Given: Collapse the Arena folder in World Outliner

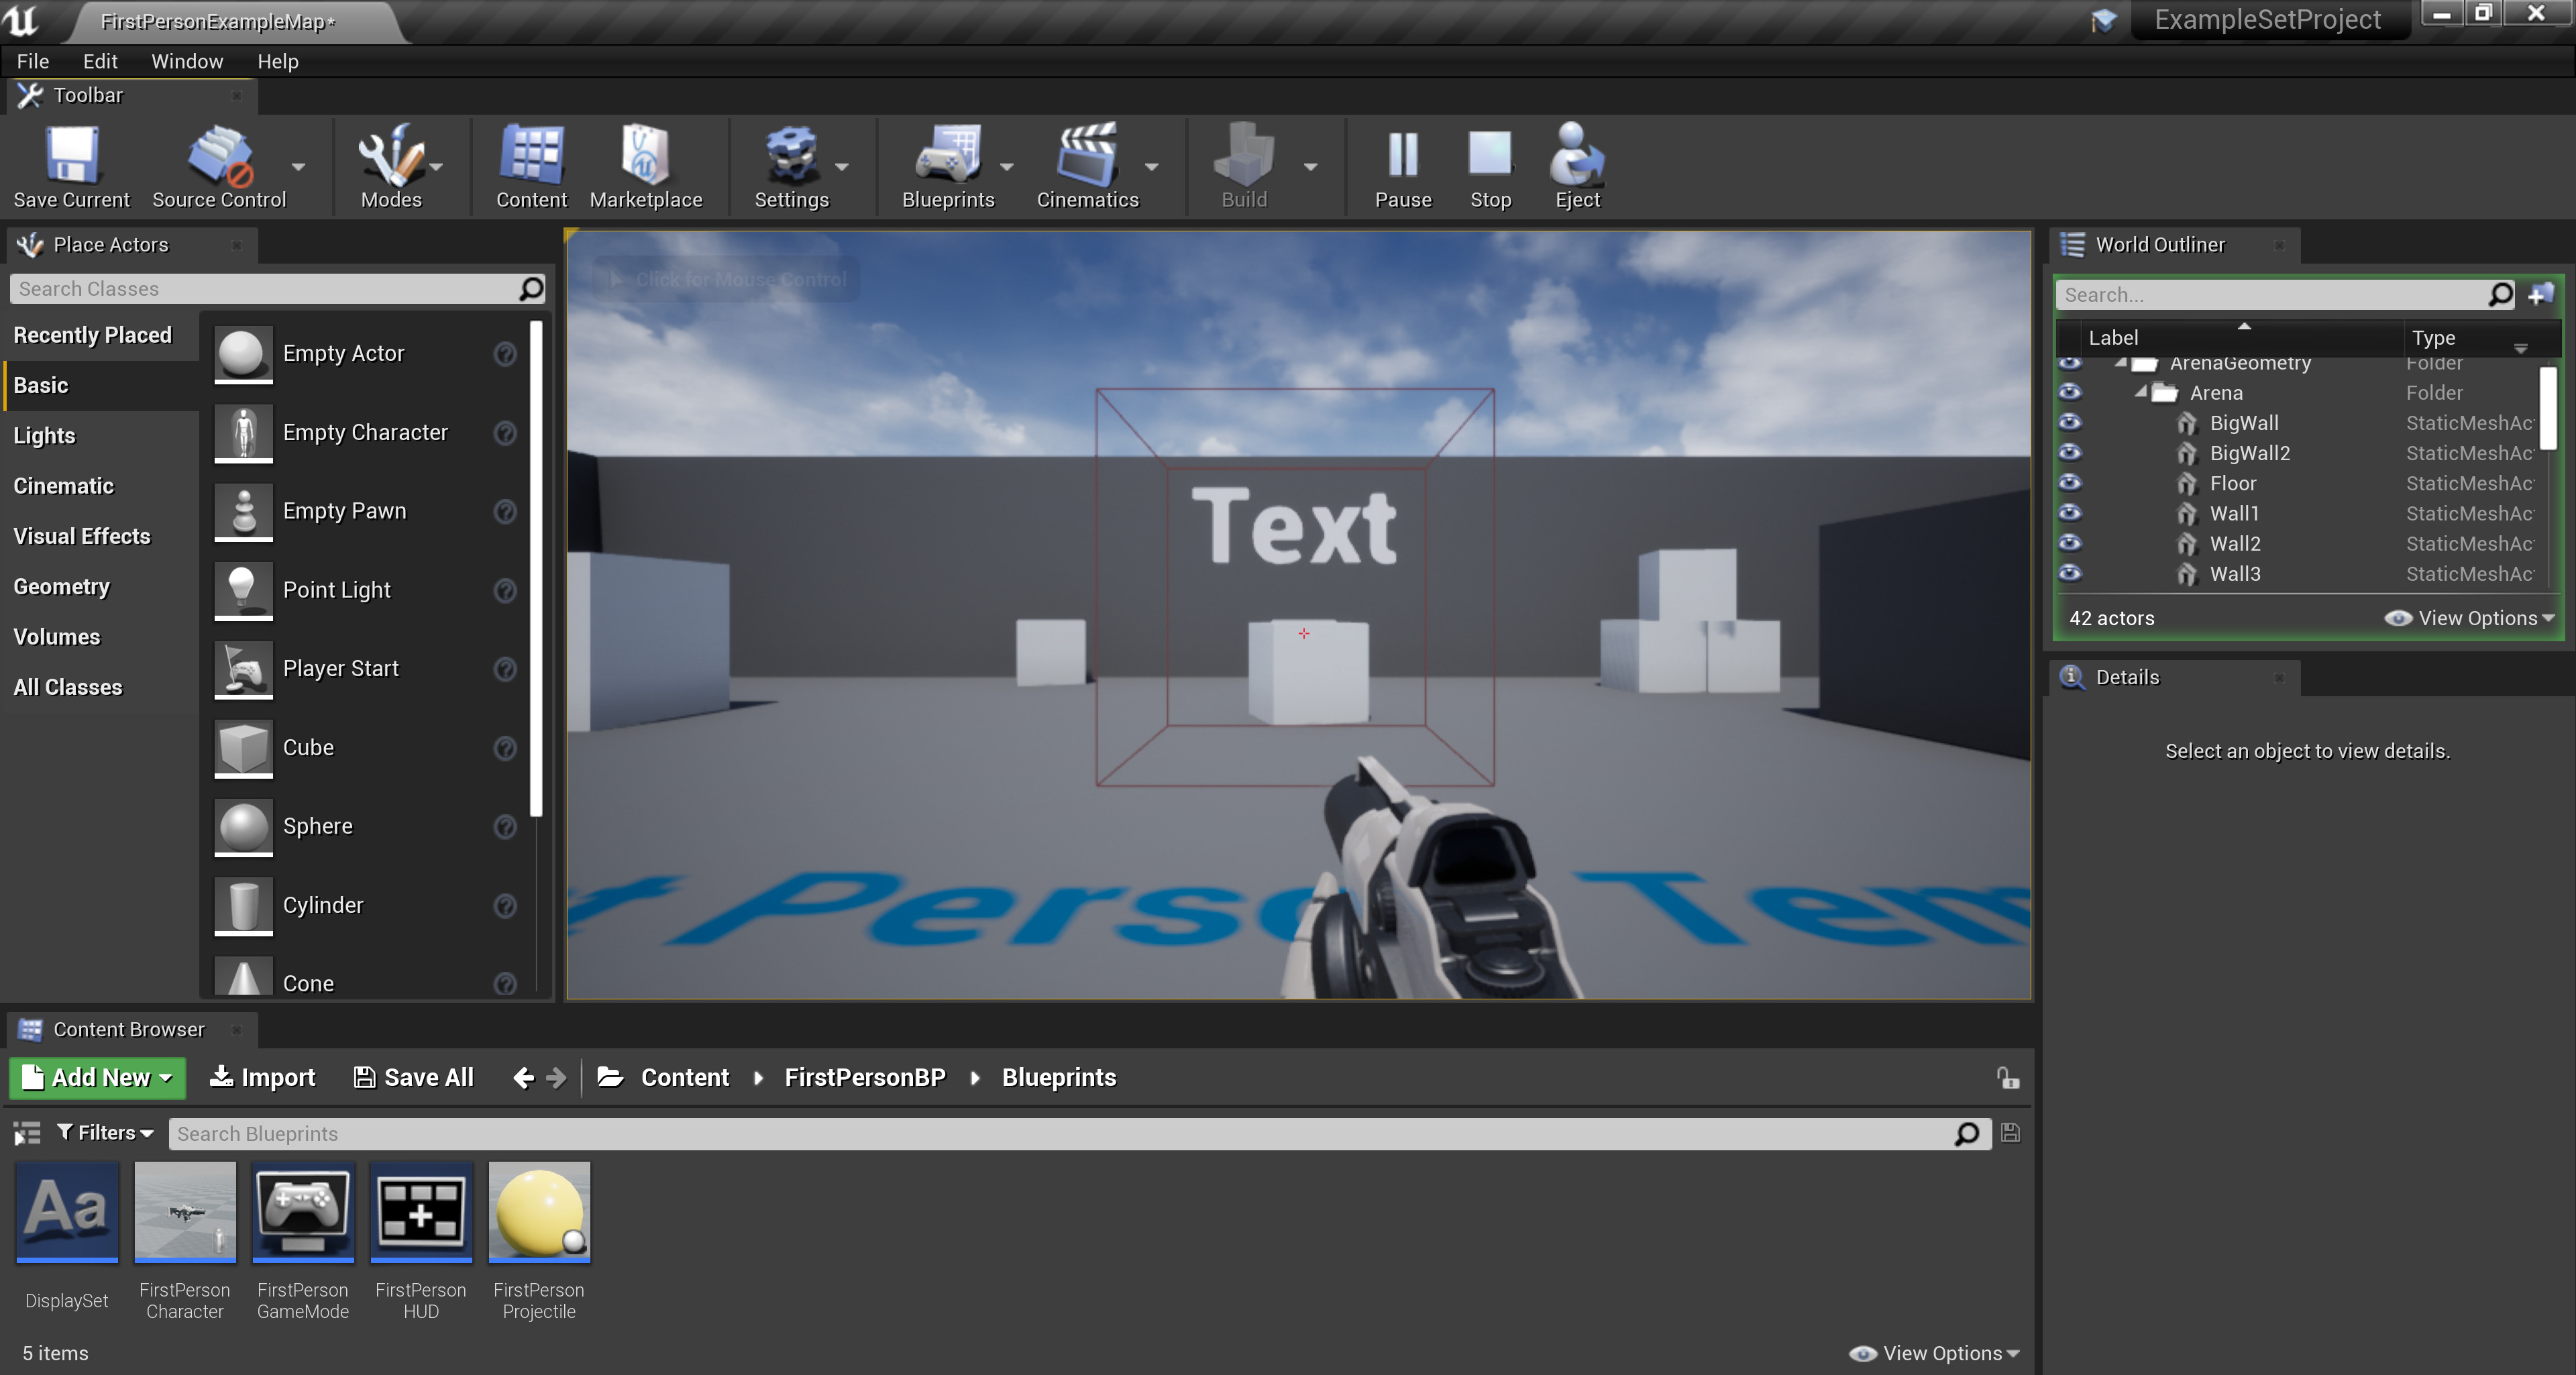Looking at the screenshot, I should 2140,392.
